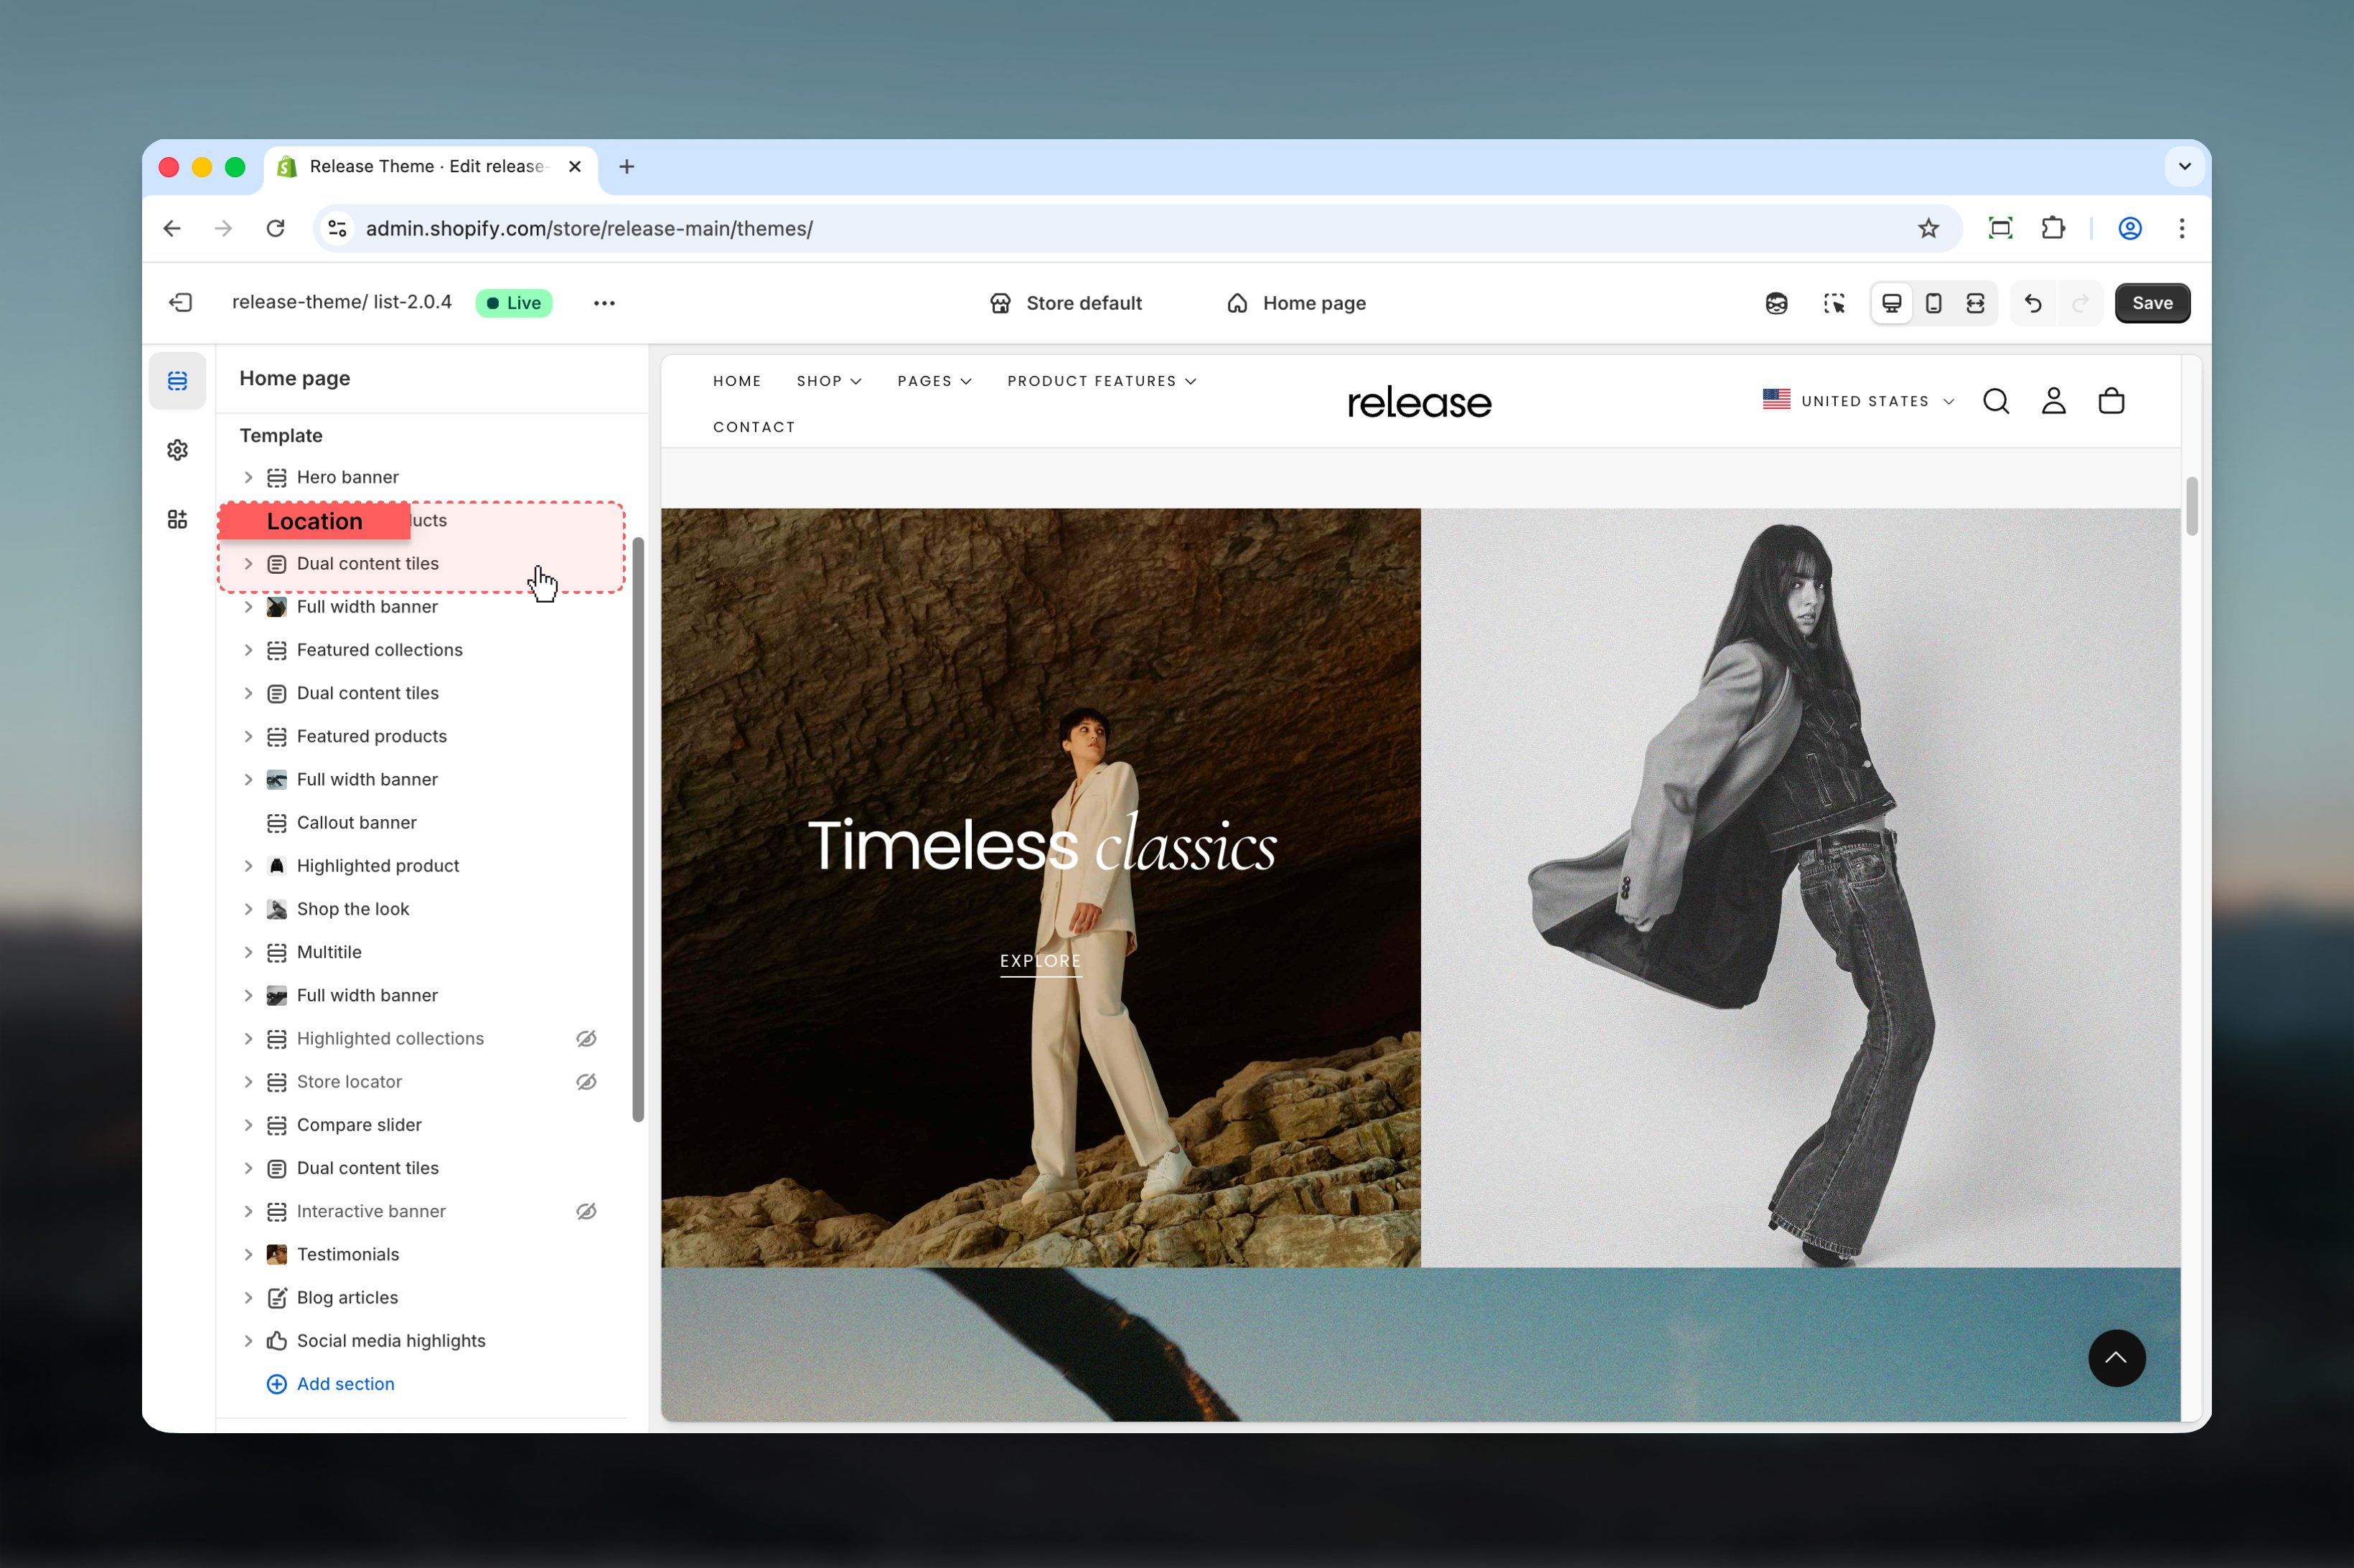This screenshot has height=1568, width=2354.
Task: Close the Release Theme browser tab
Action: (x=576, y=167)
